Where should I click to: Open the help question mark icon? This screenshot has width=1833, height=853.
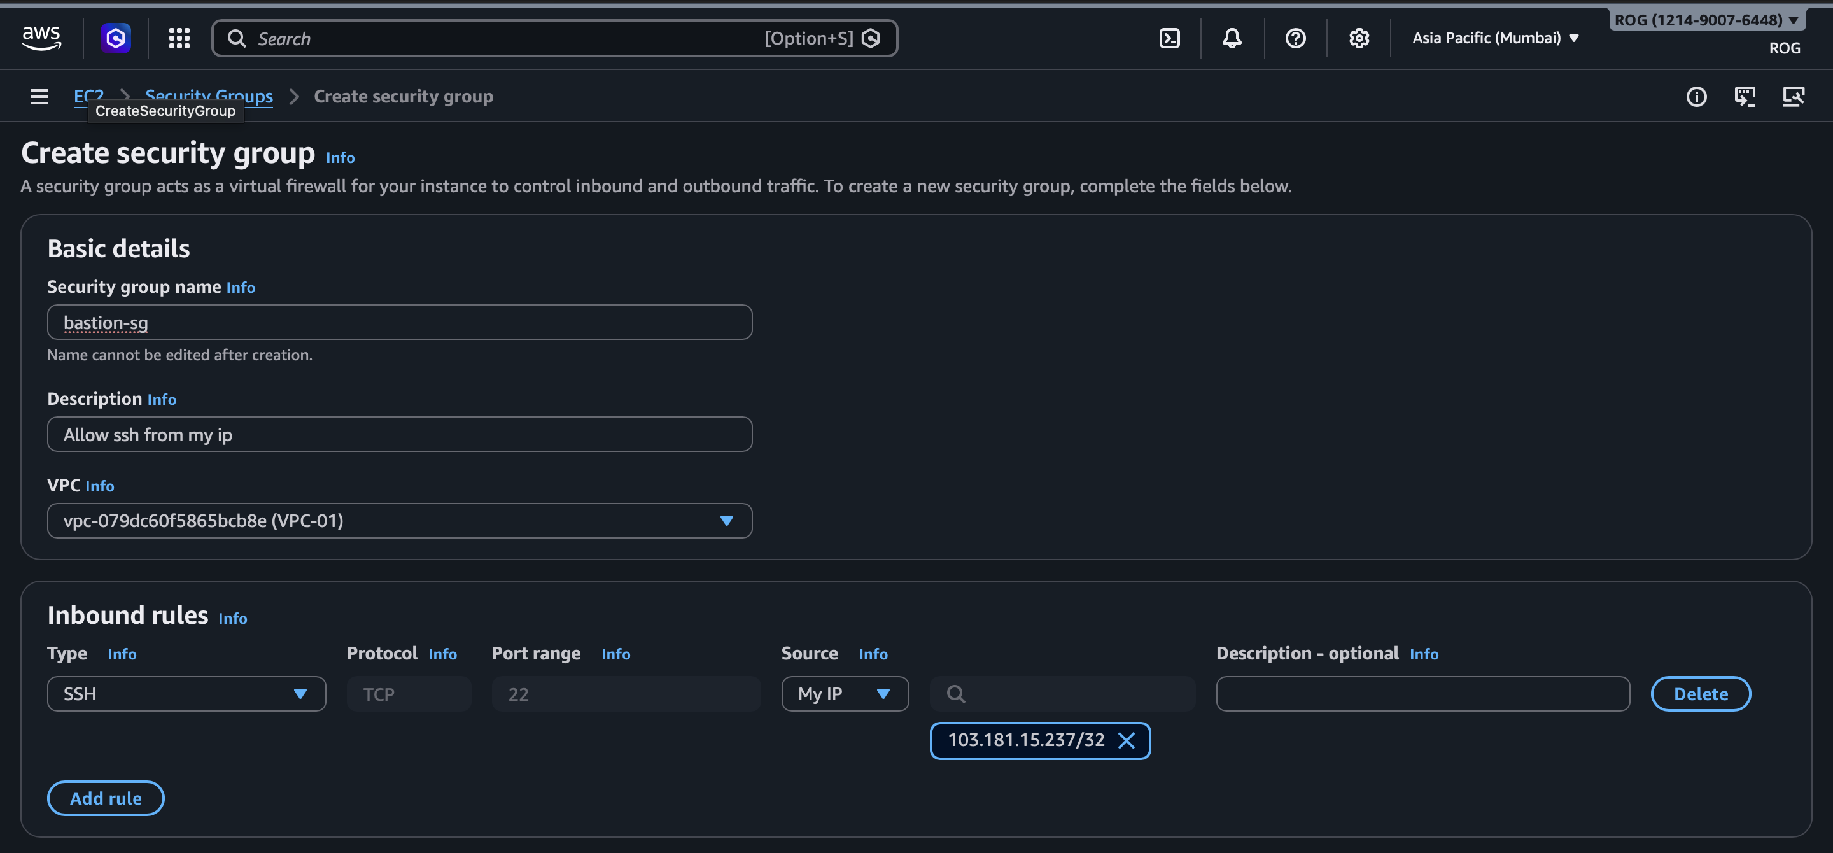coord(1295,38)
